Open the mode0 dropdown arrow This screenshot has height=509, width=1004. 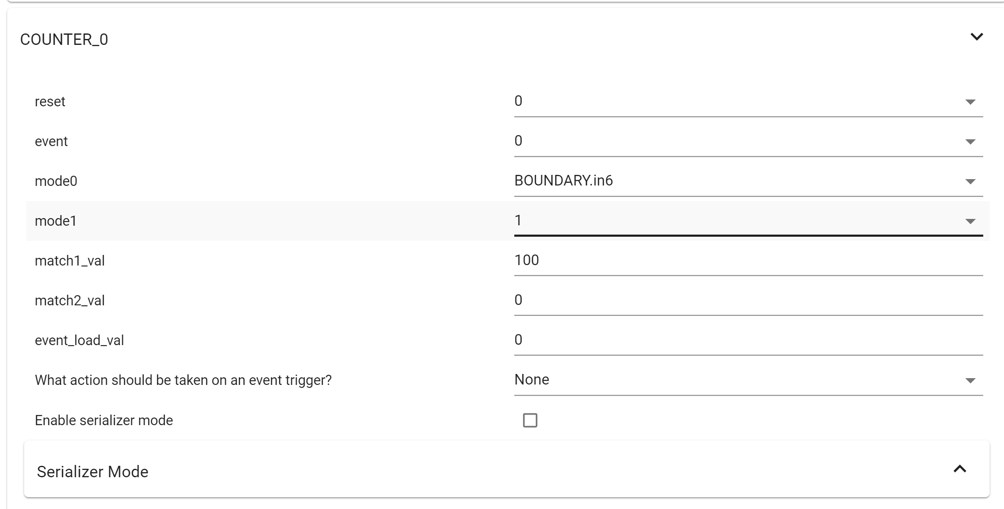[970, 182]
